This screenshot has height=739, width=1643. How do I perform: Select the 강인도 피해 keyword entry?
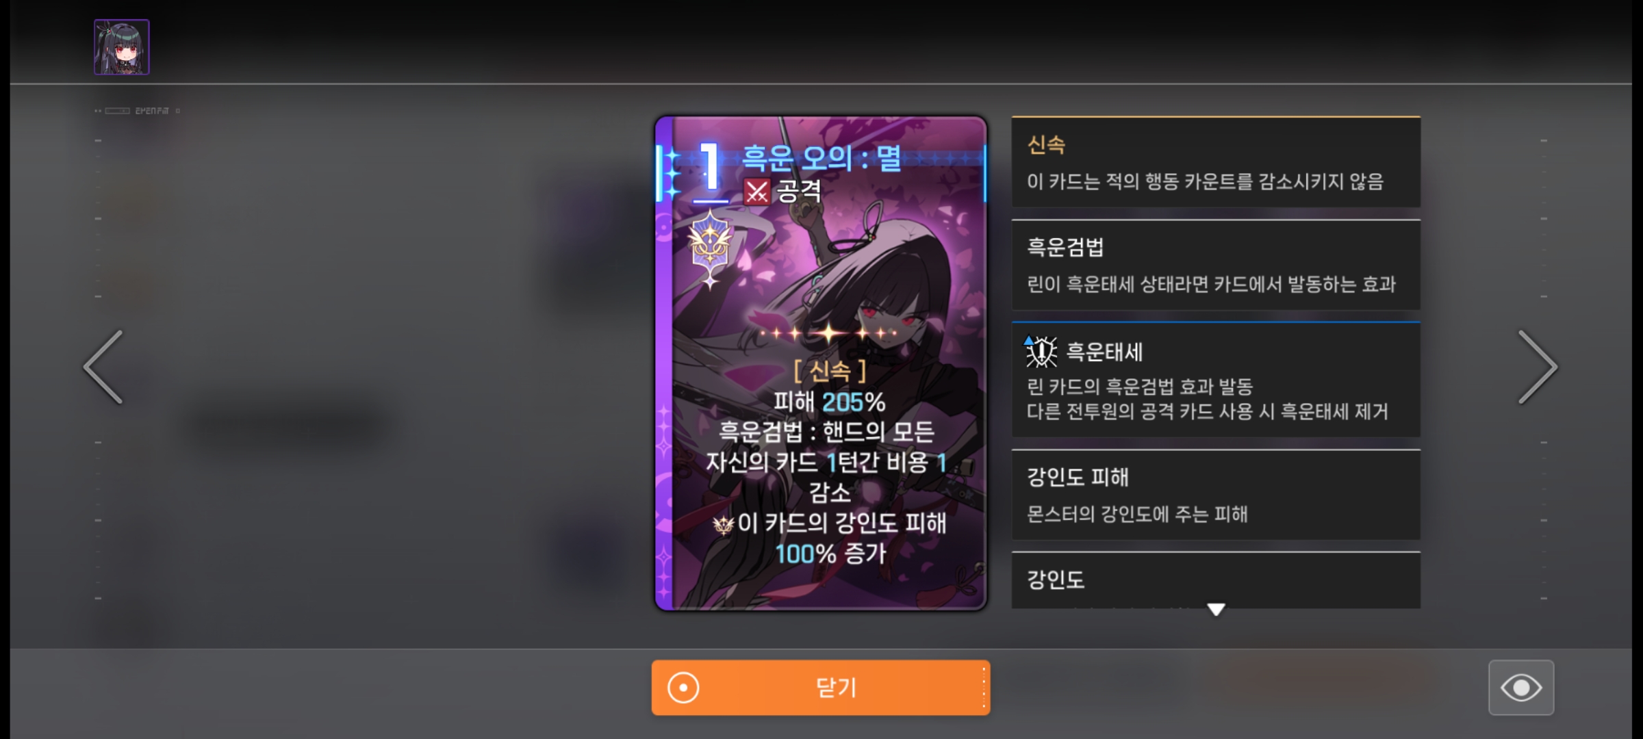tap(1216, 495)
